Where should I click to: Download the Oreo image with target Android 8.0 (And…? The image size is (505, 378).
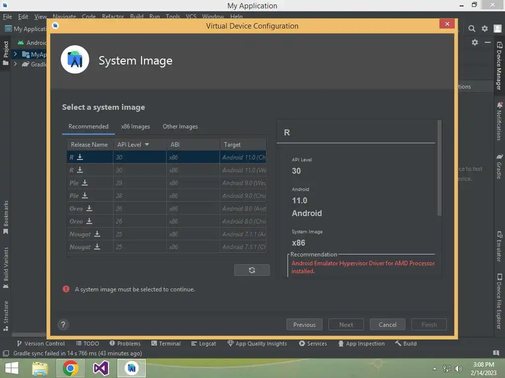(89, 208)
